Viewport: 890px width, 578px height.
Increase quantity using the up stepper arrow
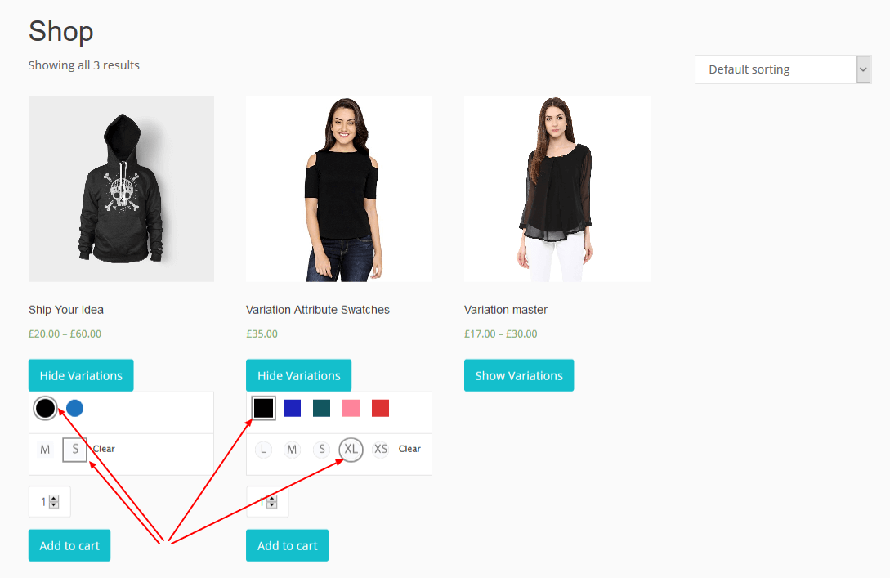(56, 498)
